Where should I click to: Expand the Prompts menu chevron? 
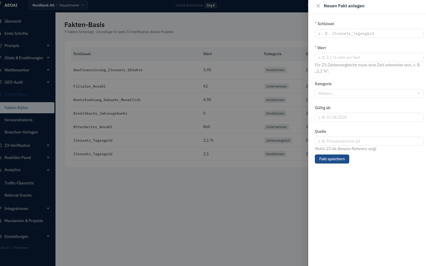coord(48,46)
